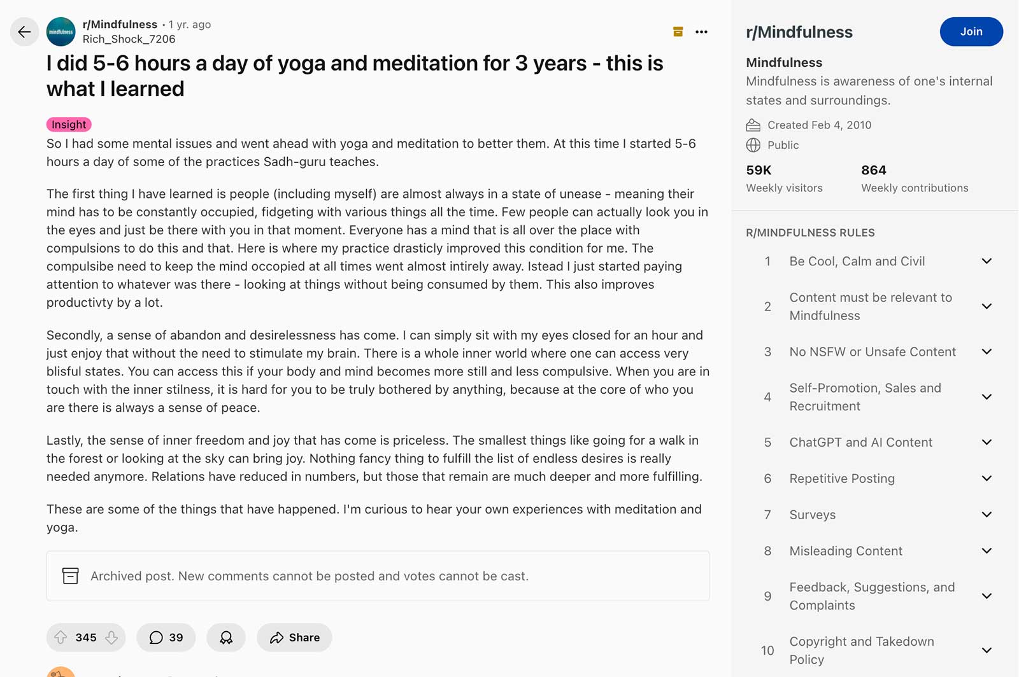Go back using the back arrow
This screenshot has height=677, width=1019.
coord(24,32)
